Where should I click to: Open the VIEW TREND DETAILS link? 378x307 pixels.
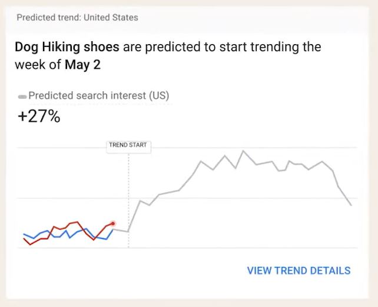point(299,271)
